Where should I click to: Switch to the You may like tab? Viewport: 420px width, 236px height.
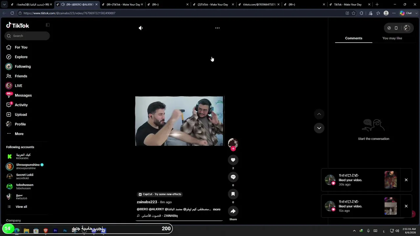tap(392, 38)
